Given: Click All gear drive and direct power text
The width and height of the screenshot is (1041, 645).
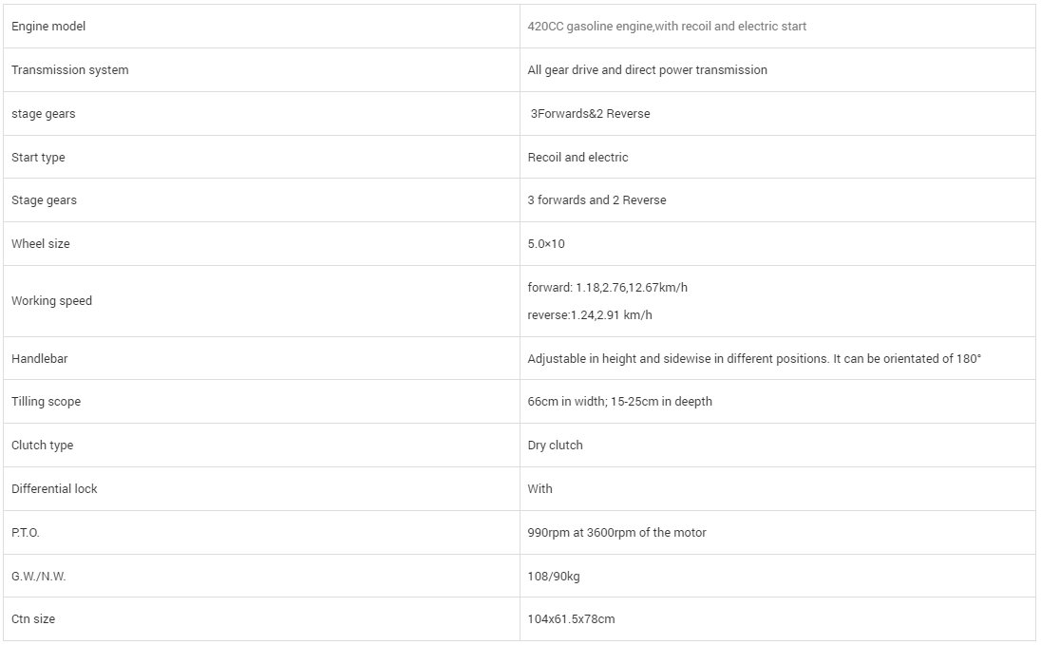Looking at the screenshot, I should click(x=647, y=70).
